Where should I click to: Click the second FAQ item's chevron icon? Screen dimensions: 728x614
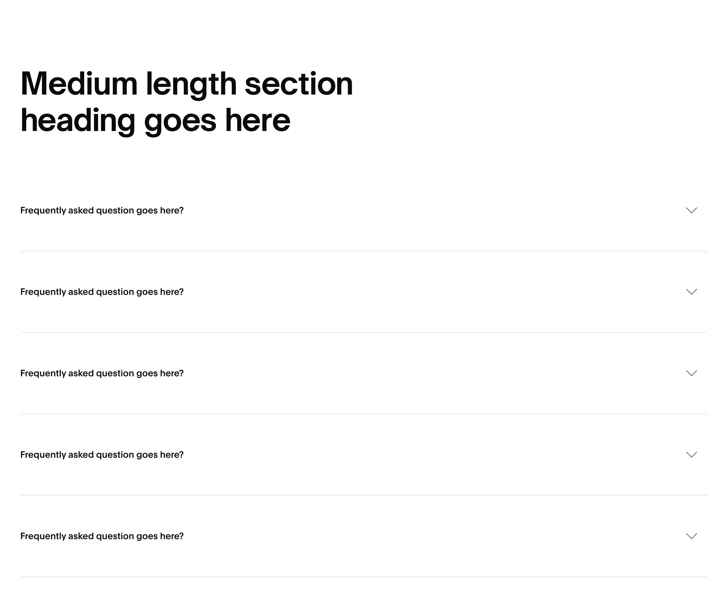(691, 292)
